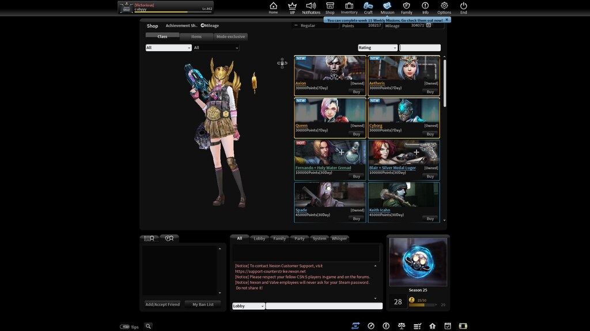Switch to the Items tab
590x331 pixels.
click(196, 36)
